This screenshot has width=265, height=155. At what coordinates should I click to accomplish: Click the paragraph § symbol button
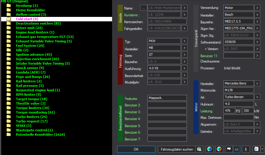click(x=246, y=149)
